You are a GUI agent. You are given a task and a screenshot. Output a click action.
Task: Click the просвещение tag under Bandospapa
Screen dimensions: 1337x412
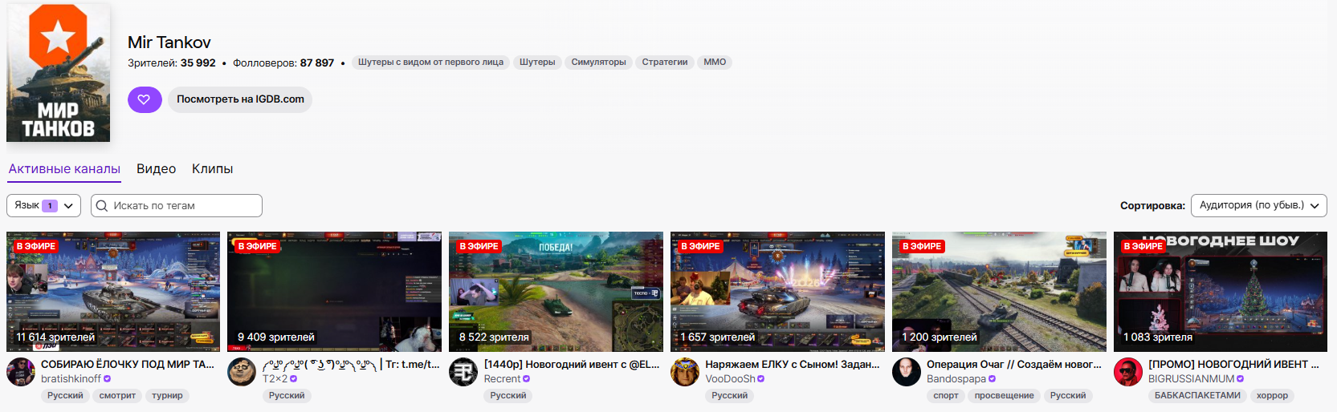(x=1004, y=395)
